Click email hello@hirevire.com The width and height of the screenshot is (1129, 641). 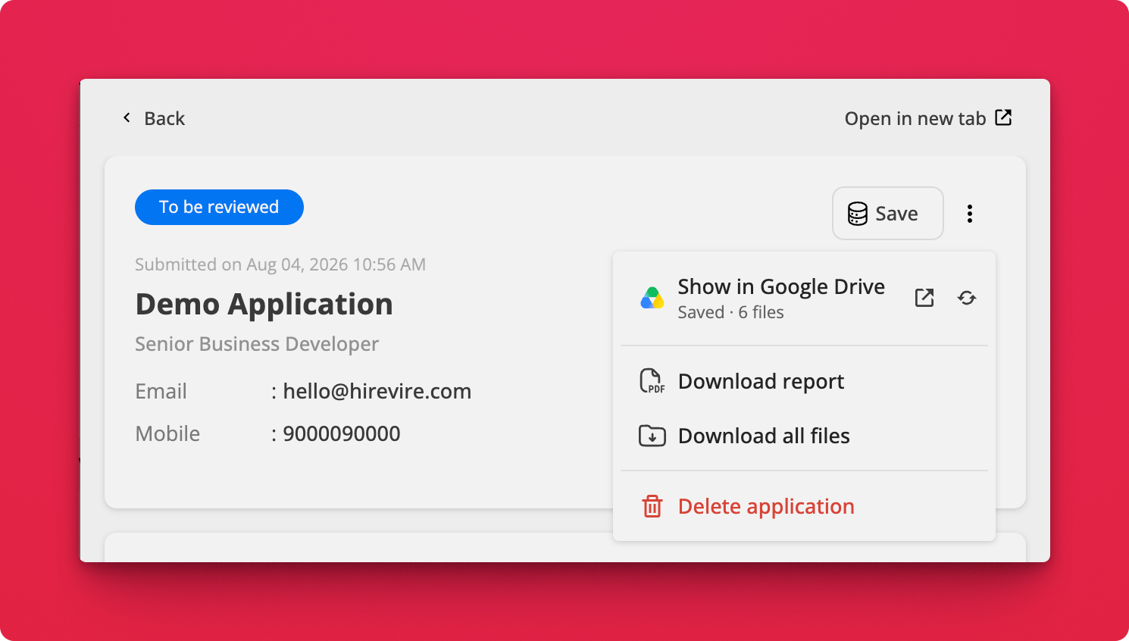(x=377, y=391)
